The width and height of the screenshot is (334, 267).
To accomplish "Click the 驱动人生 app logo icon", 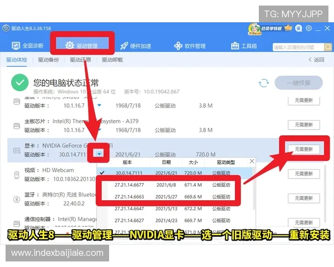I will coord(6,28).
